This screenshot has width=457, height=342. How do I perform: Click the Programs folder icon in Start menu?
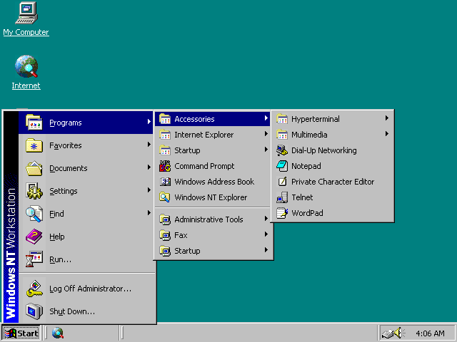(34, 123)
